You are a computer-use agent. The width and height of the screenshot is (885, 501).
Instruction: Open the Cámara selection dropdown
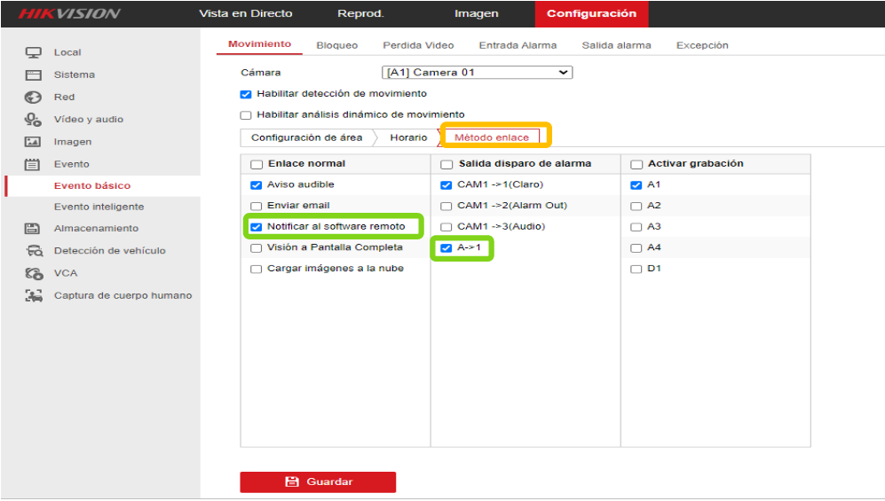(477, 72)
